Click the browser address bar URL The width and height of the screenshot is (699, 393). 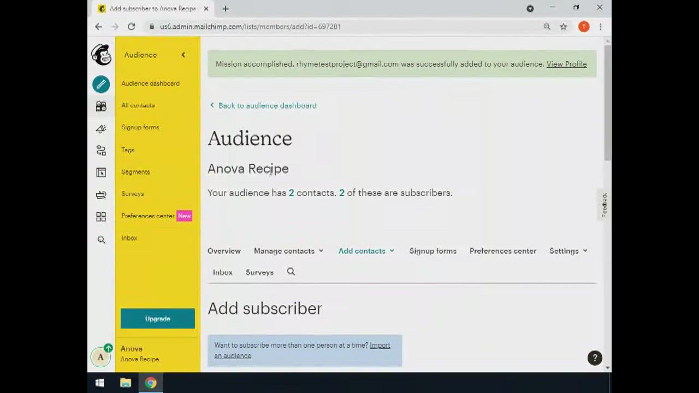[x=250, y=26]
